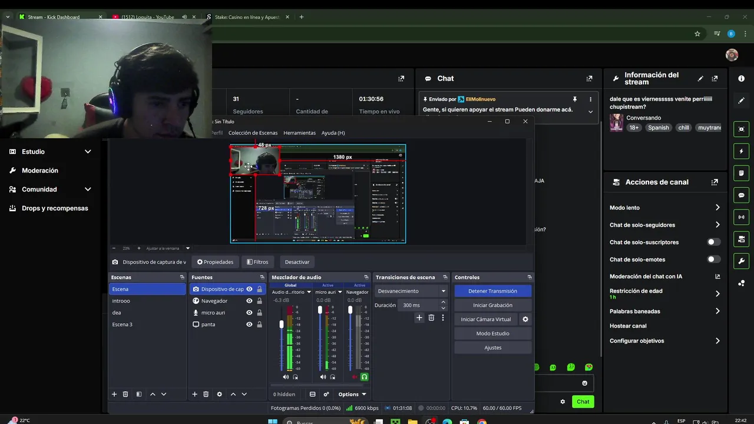Screen dimensions: 754x424
Task: Hide the Navegador source
Action: 249,301
